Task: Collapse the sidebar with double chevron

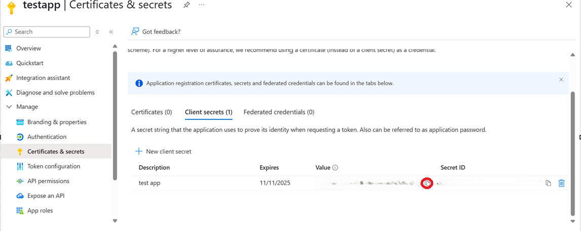Action: (x=111, y=32)
